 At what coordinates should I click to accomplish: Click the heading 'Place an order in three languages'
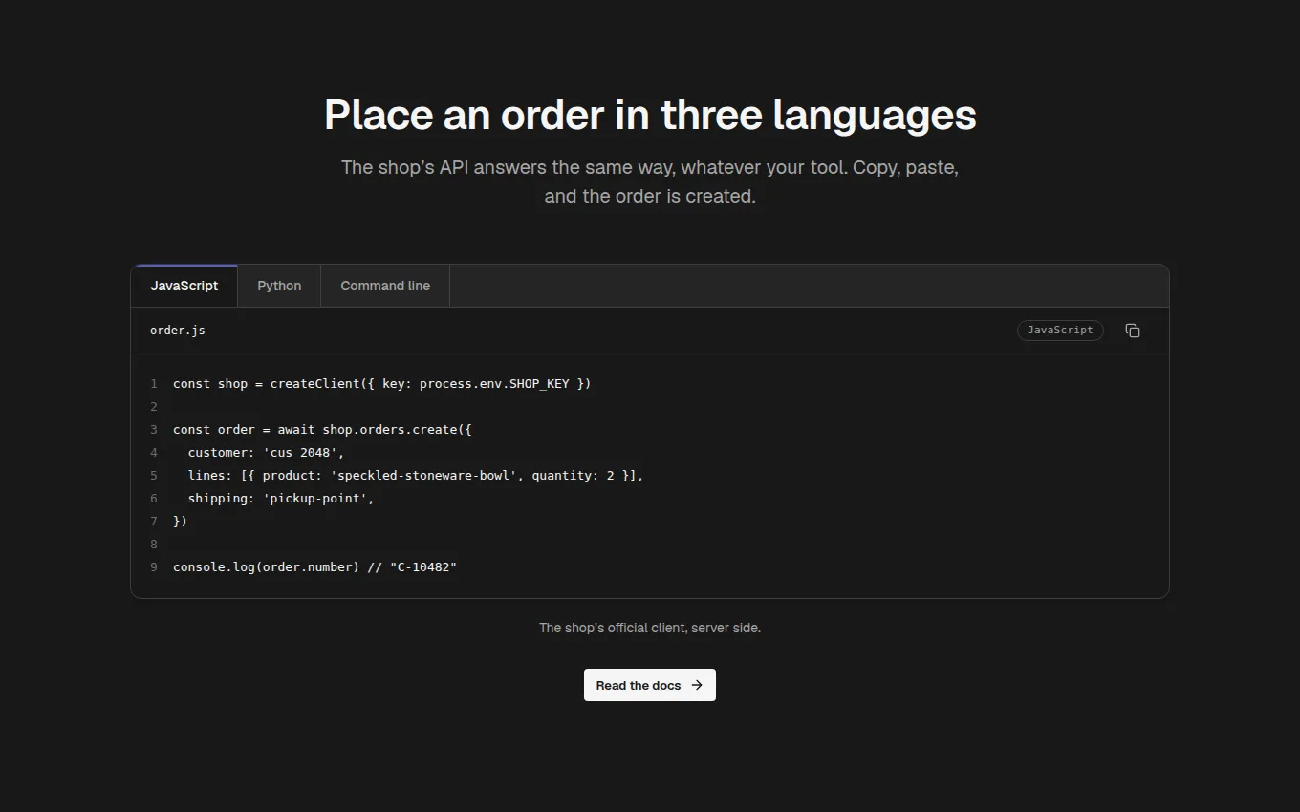650,115
